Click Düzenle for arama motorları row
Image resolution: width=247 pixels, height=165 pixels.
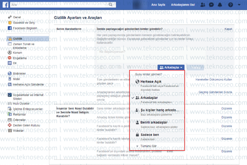coord(227,151)
